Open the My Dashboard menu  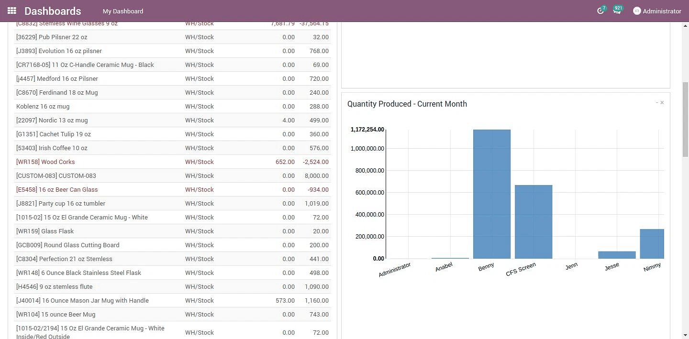coord(123,11)
